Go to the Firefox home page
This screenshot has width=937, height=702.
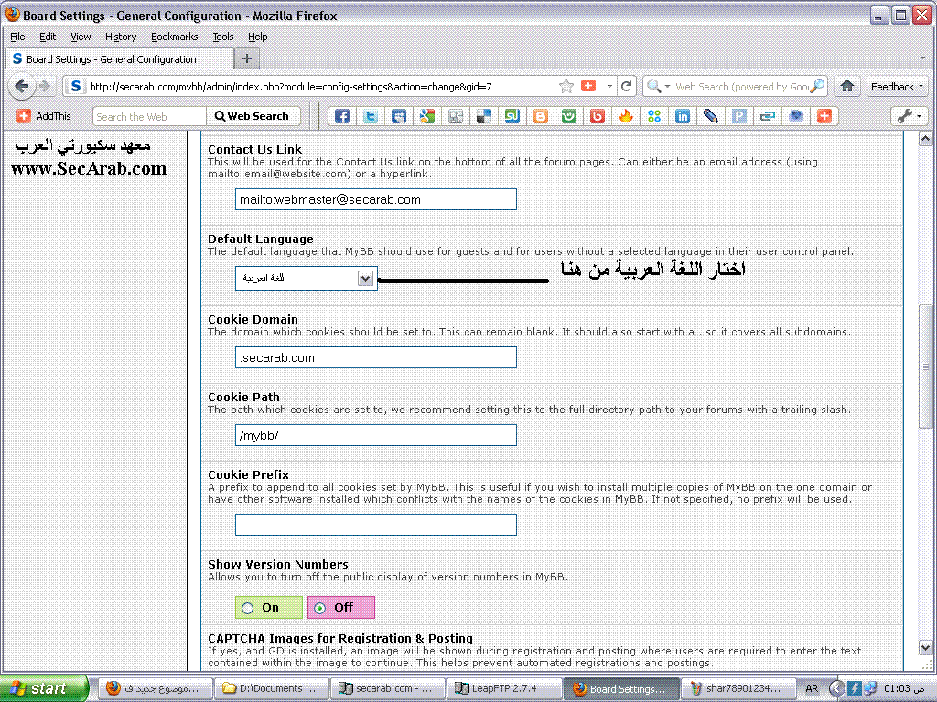(x=847, y=86)
